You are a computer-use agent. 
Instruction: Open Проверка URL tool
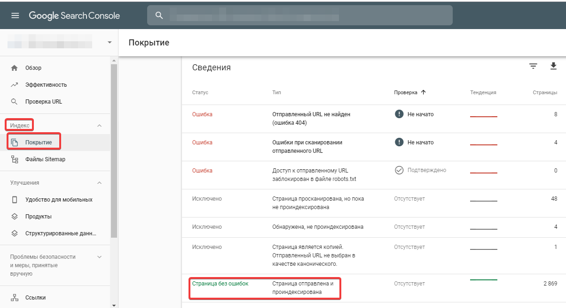click(x=43, y=102)
